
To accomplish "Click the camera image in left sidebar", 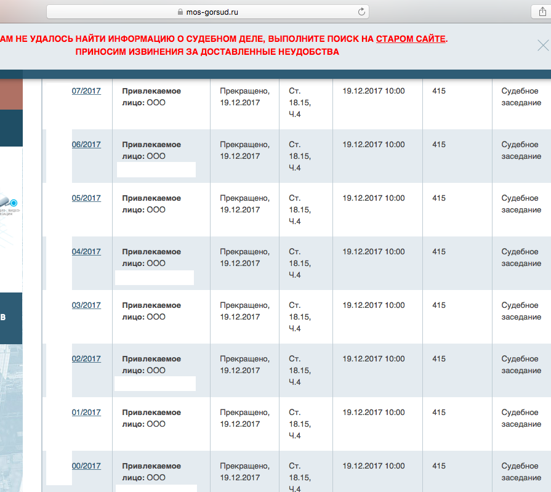I will (10, 203).
